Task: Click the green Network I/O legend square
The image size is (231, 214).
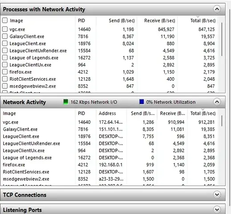Action: 66,102
